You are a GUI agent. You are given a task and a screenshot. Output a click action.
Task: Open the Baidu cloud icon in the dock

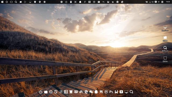(81, 92)
